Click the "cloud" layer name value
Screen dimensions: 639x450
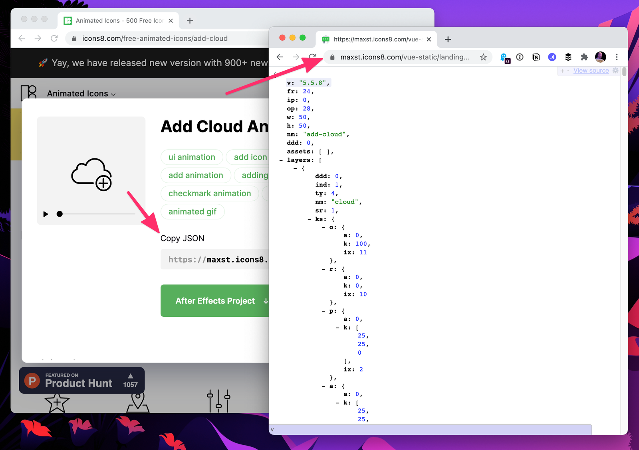(345, 202)
